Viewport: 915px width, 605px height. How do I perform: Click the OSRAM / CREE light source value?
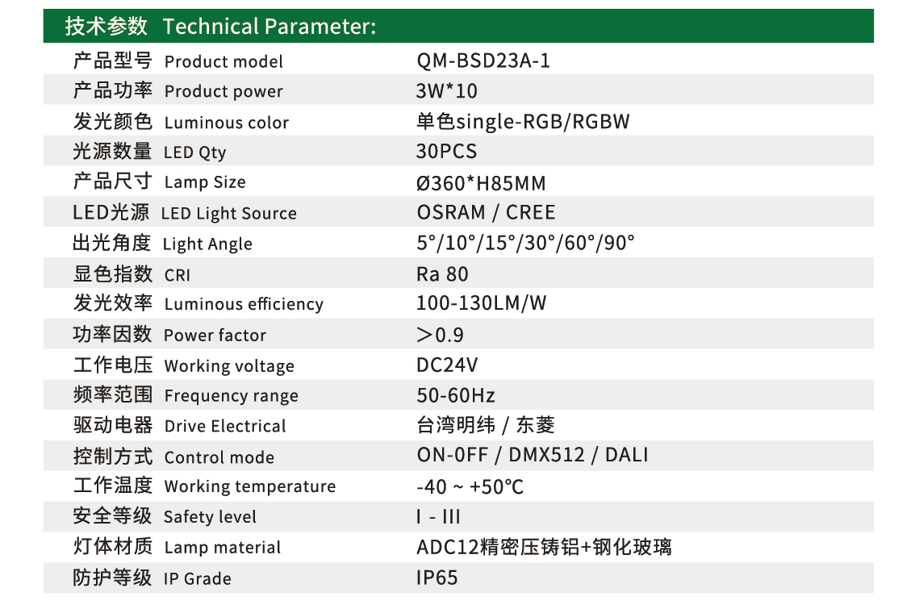[x=486, y=212]
